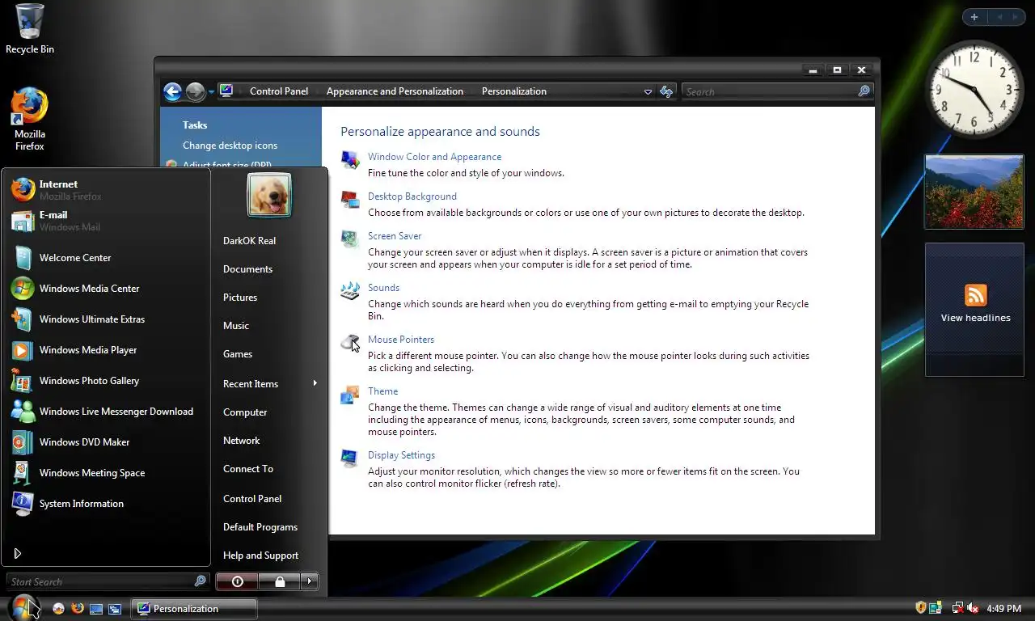
Task: Open the recent pages dropdown by nav arrows
Action: point(211,91)
